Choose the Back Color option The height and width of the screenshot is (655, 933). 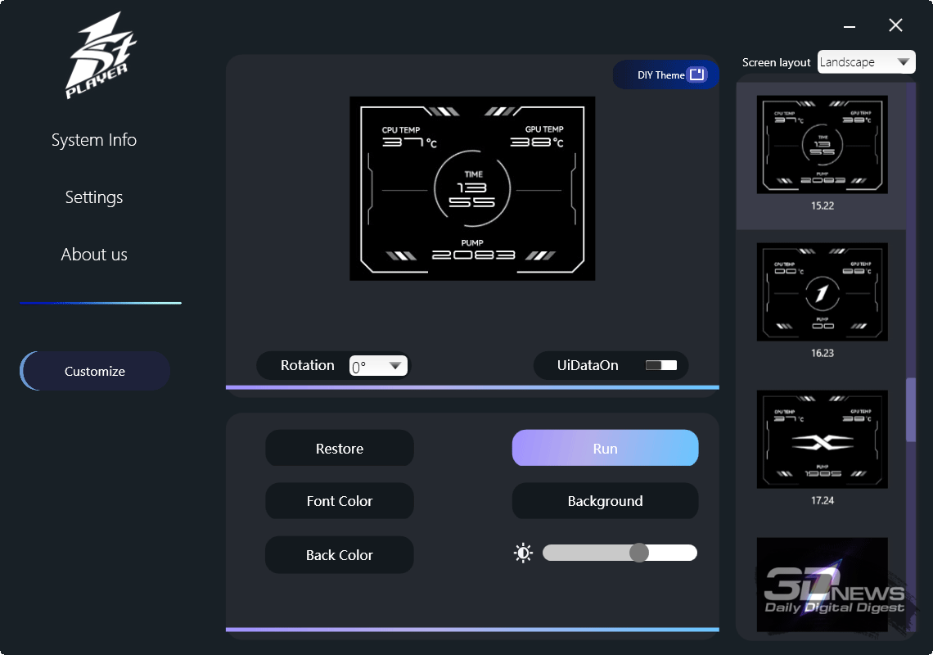[x=340, y=555]
